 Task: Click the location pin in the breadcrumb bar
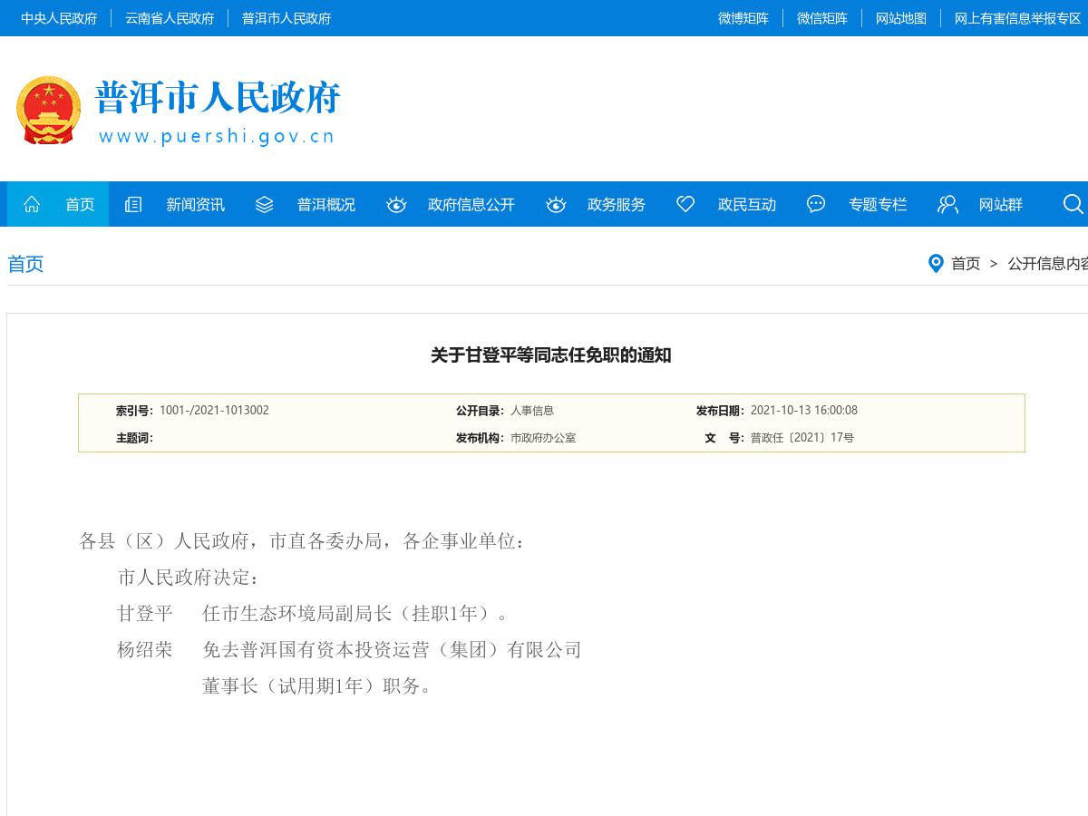(937, 264)
